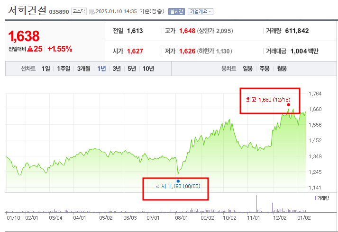Click the red 최고 point marker on the chart
This screenshot has width=338, height=232.
[289, 104]
